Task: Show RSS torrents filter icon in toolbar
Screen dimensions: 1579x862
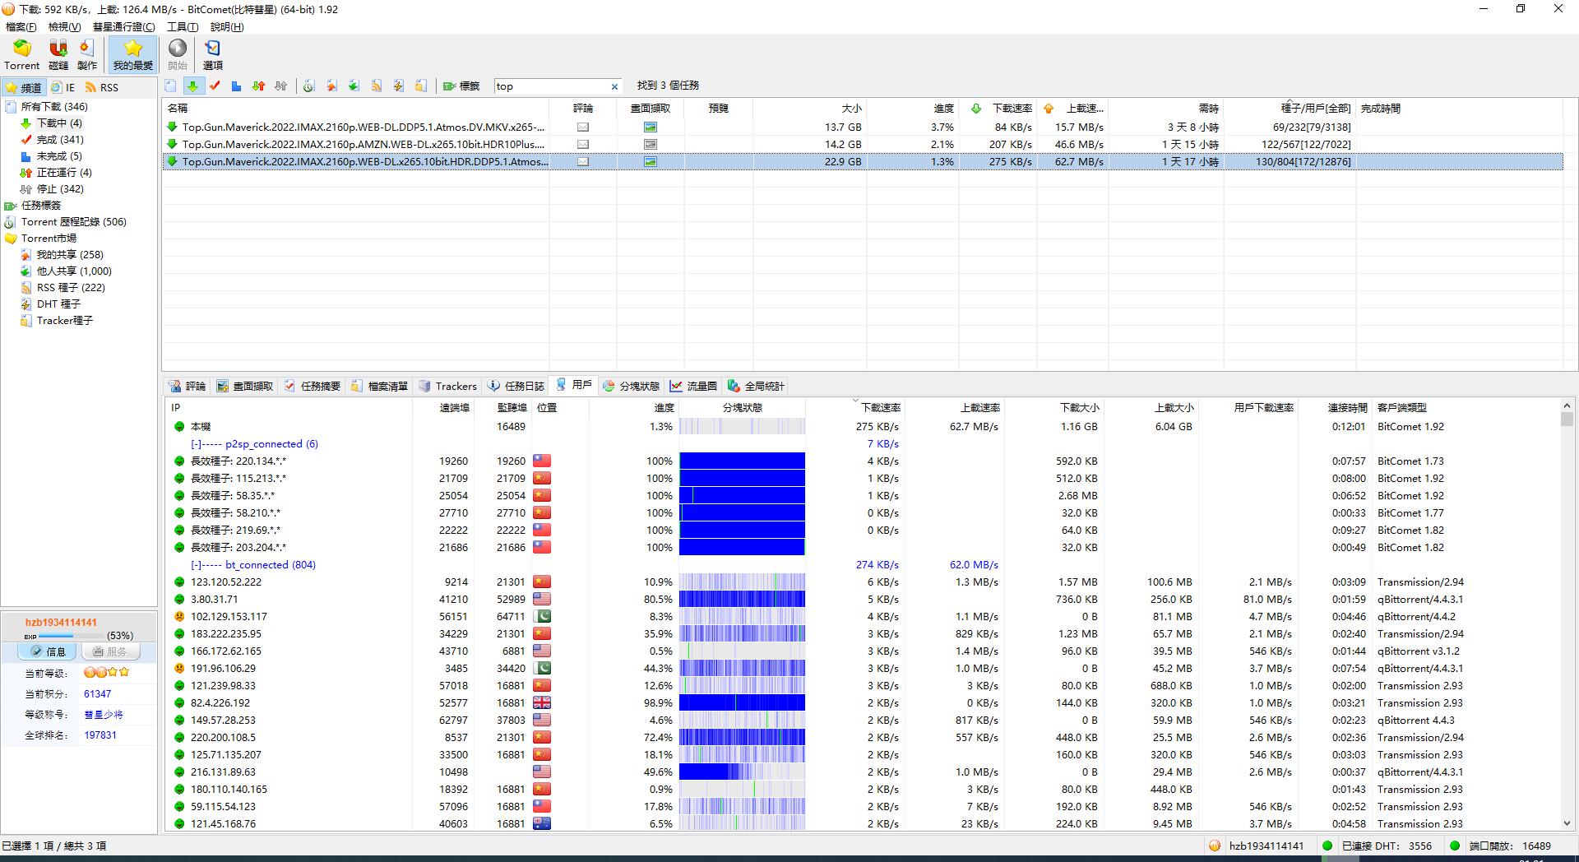Action: 376,86
